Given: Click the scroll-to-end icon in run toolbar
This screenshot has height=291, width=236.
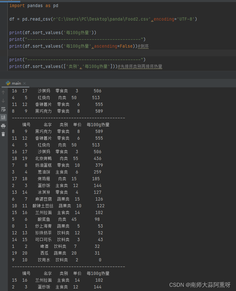Looking at the screenshot, I should pyautogui.click(x=3, y=117).
